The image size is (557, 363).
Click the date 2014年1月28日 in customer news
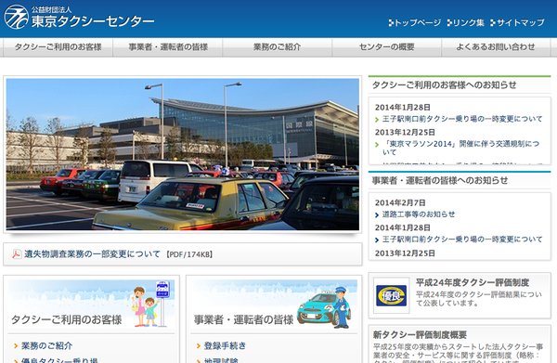pos(403,108)
